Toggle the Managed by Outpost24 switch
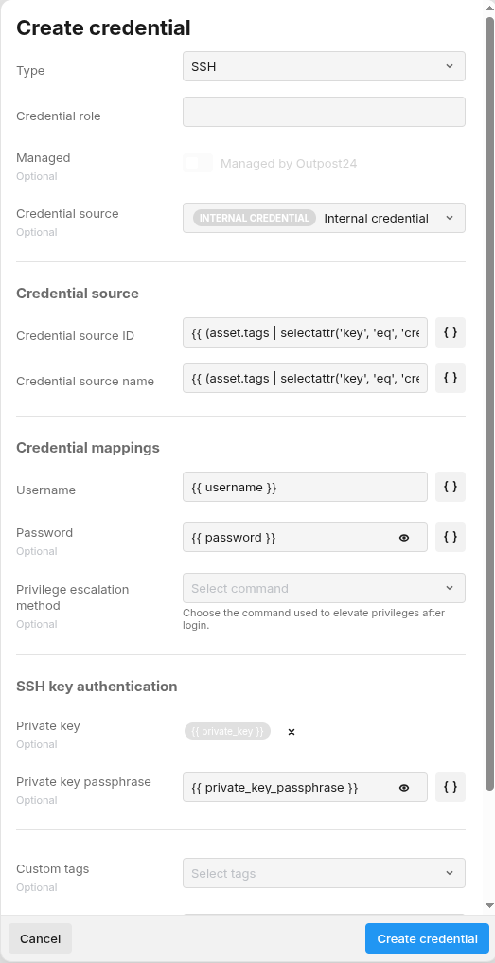This screenshot has width=495, height=963. 198,163
